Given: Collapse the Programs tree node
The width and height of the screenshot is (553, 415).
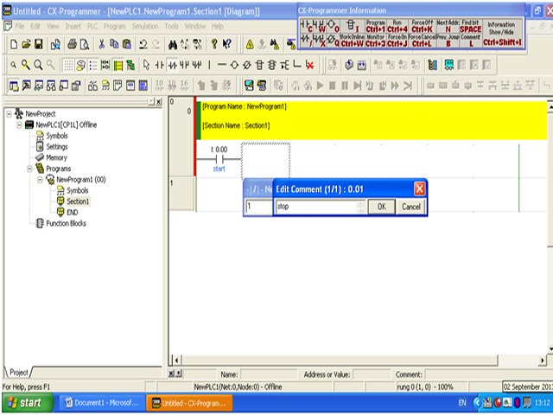Looking at the screenshot, I should pos(29,169).
